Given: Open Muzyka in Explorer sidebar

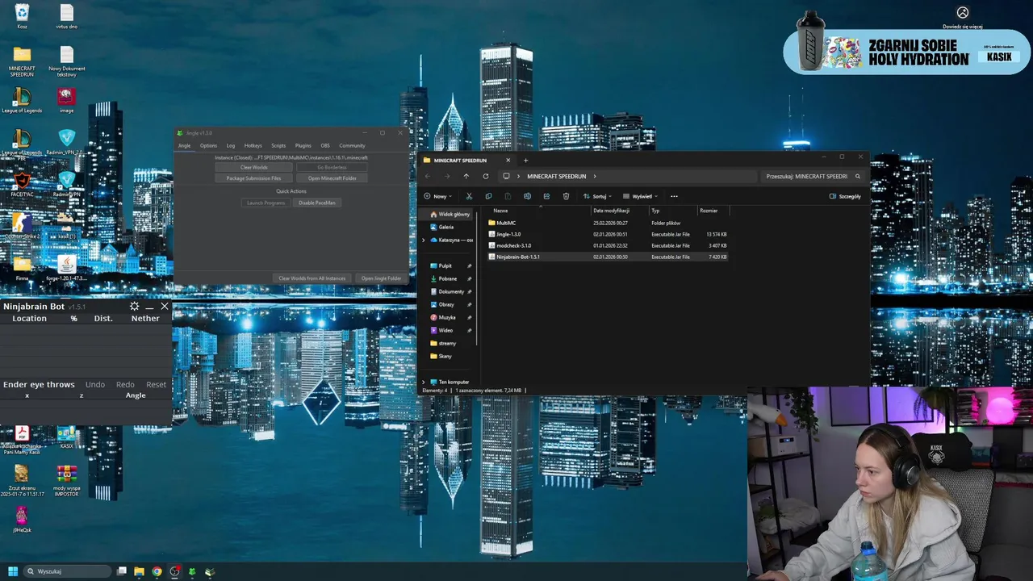Looking at the screenshot, I should [x=442, y=317].
